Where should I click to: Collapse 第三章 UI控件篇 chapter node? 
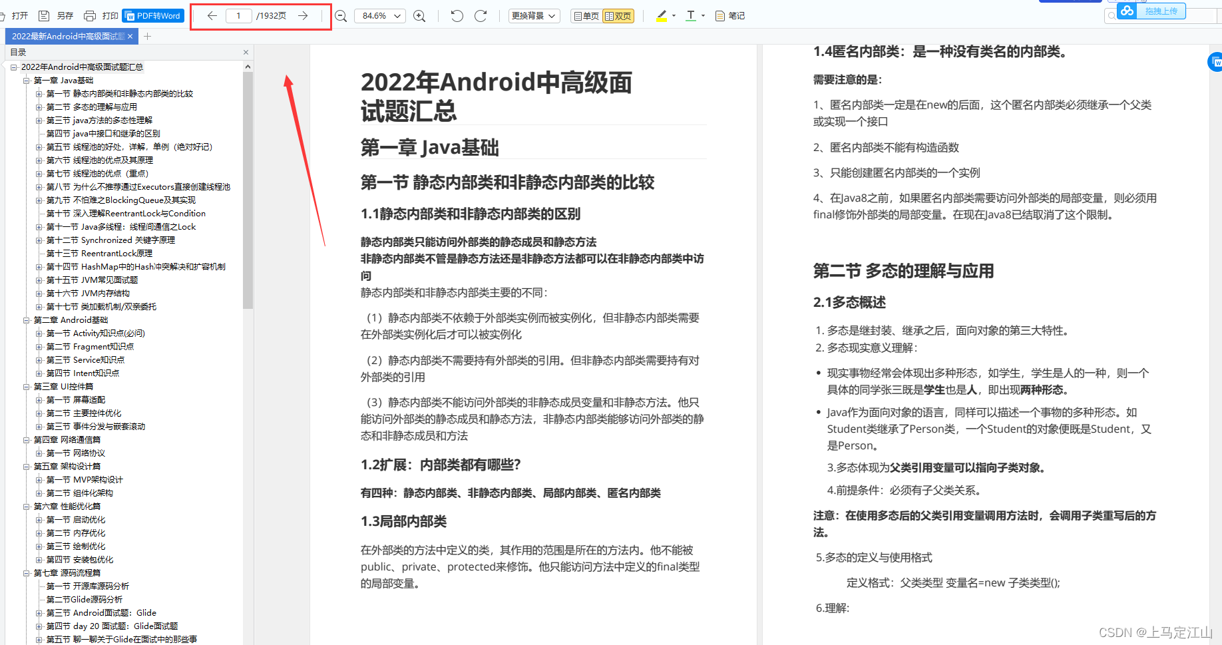click(x=27, y=386)
